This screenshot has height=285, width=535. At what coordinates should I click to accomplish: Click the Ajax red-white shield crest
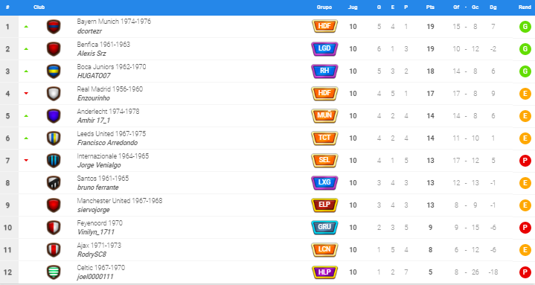pyautogui.click(x=54, y=250)
